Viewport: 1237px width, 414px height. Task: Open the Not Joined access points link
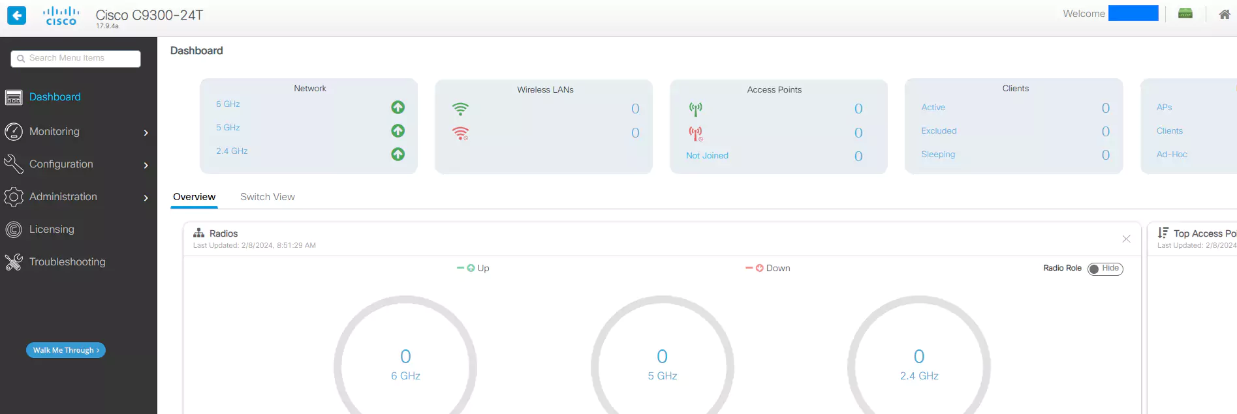tap(707, 156)
